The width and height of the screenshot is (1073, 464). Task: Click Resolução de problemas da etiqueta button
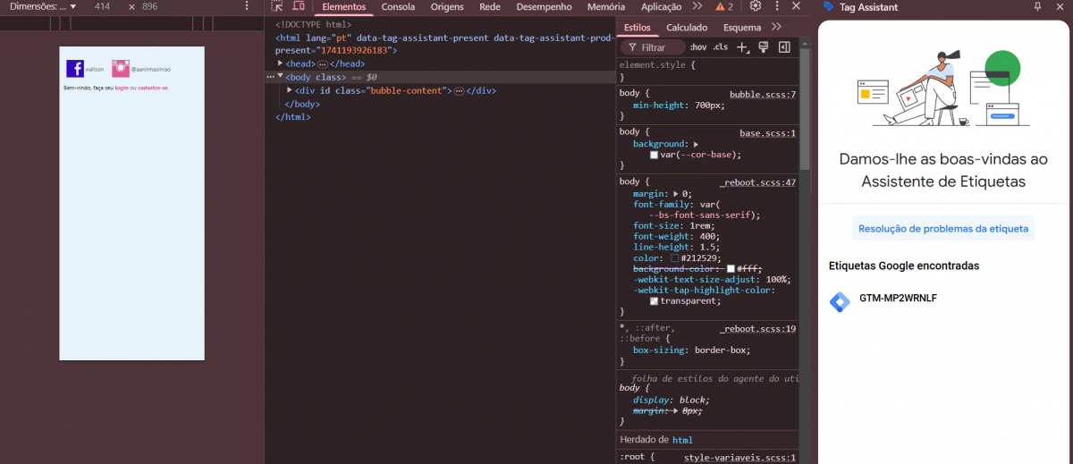point(942,228)
